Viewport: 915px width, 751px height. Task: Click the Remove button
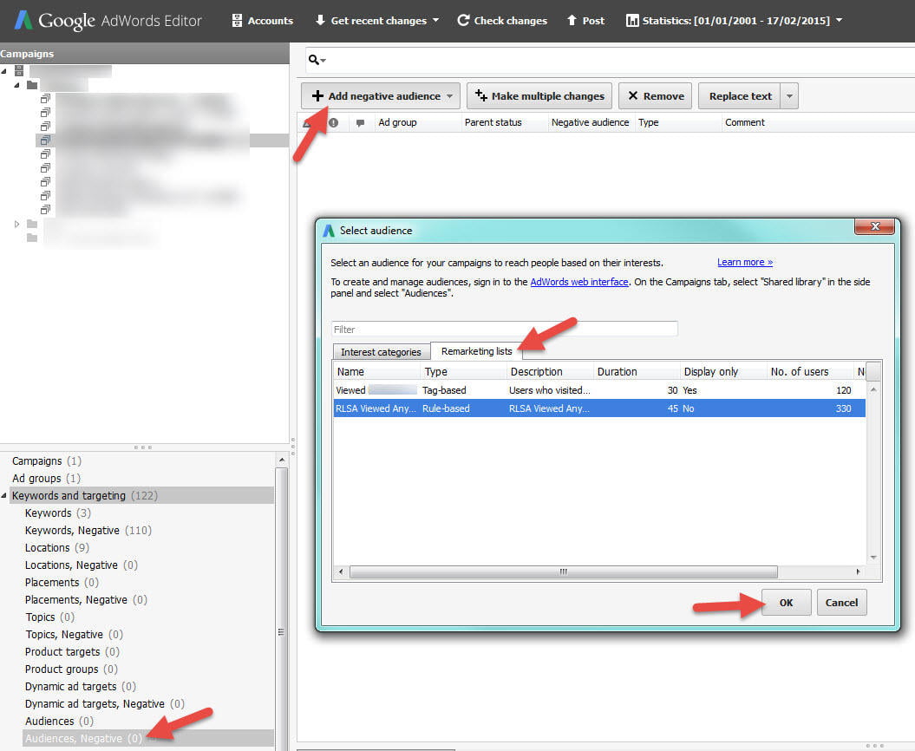656,95
